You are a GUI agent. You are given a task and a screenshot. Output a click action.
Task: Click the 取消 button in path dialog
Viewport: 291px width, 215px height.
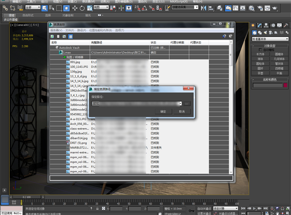click(182, 111)
